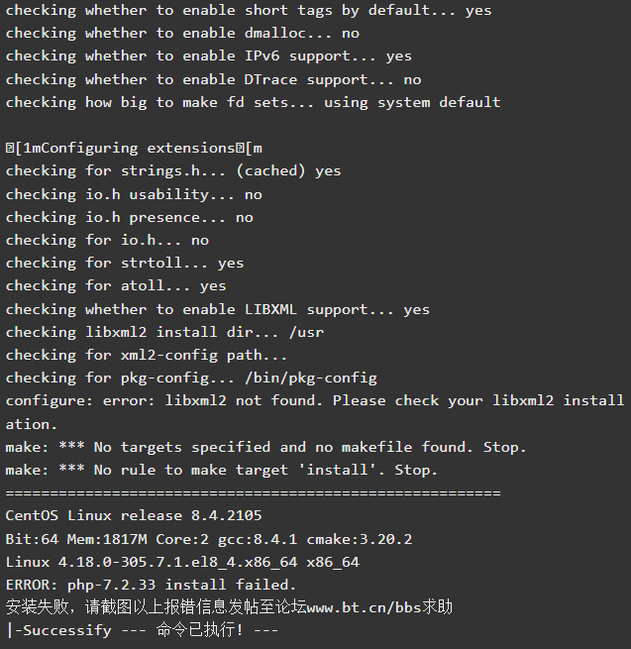Click the equals-sign separator line
This screenshot has height=649, width=631.
pos(254,493)
